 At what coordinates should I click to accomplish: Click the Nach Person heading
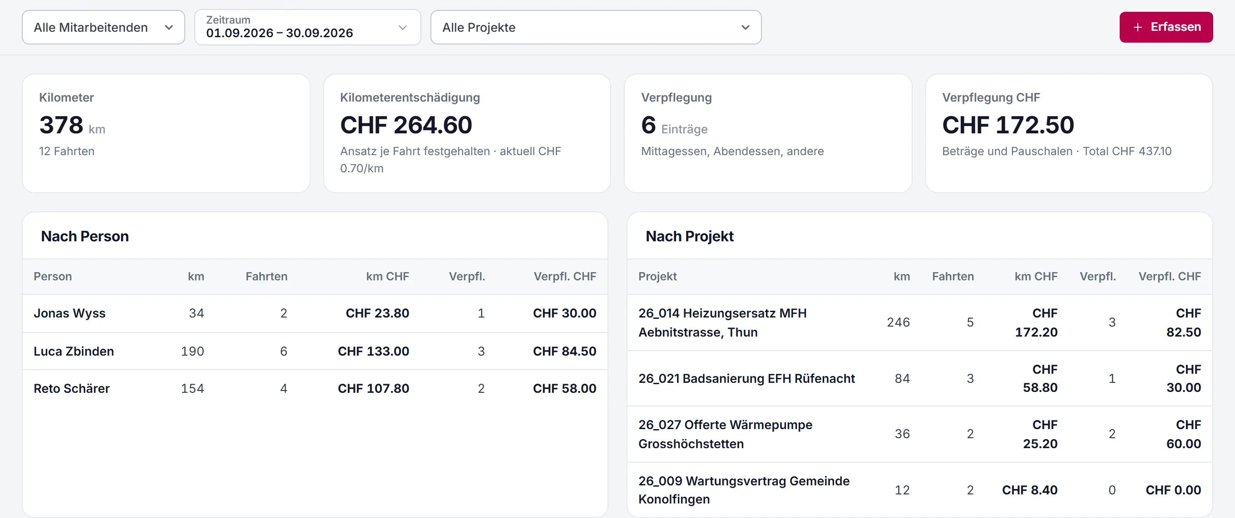[x=85, y=236]
